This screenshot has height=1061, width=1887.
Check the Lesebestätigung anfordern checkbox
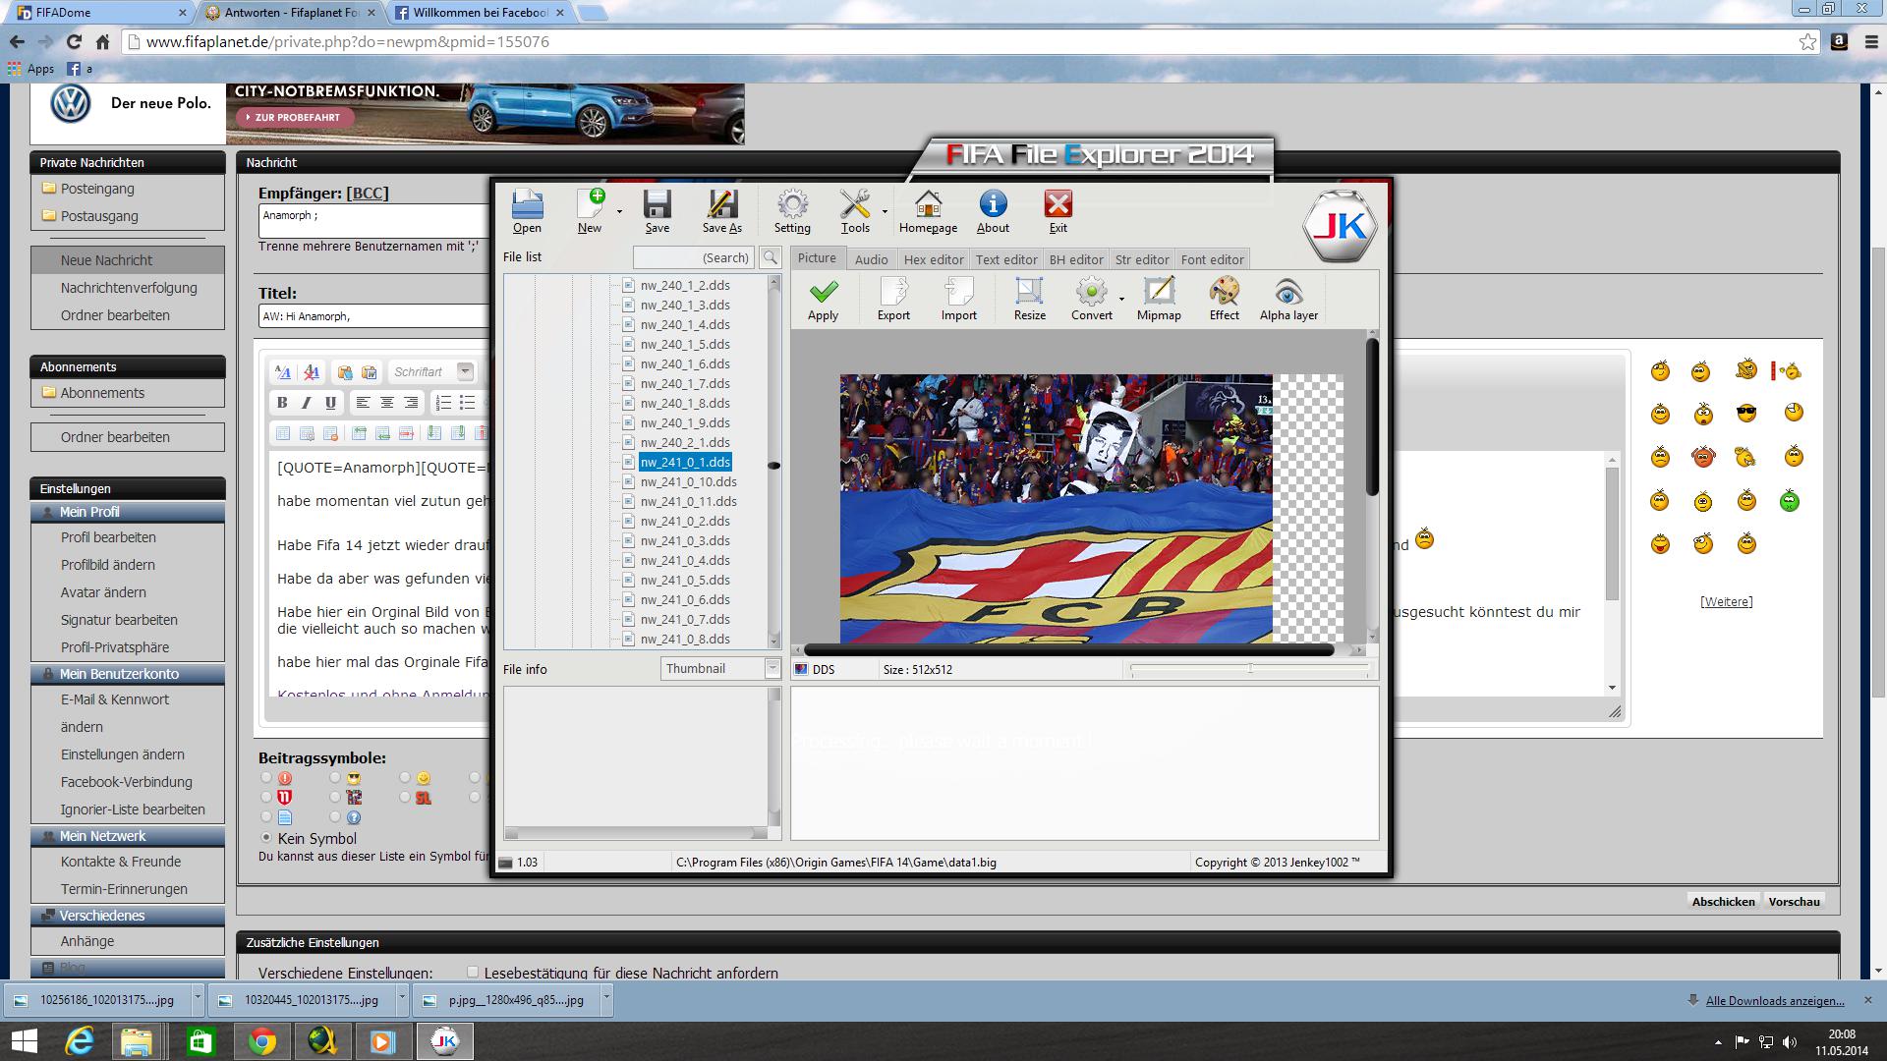pos(473,973)
